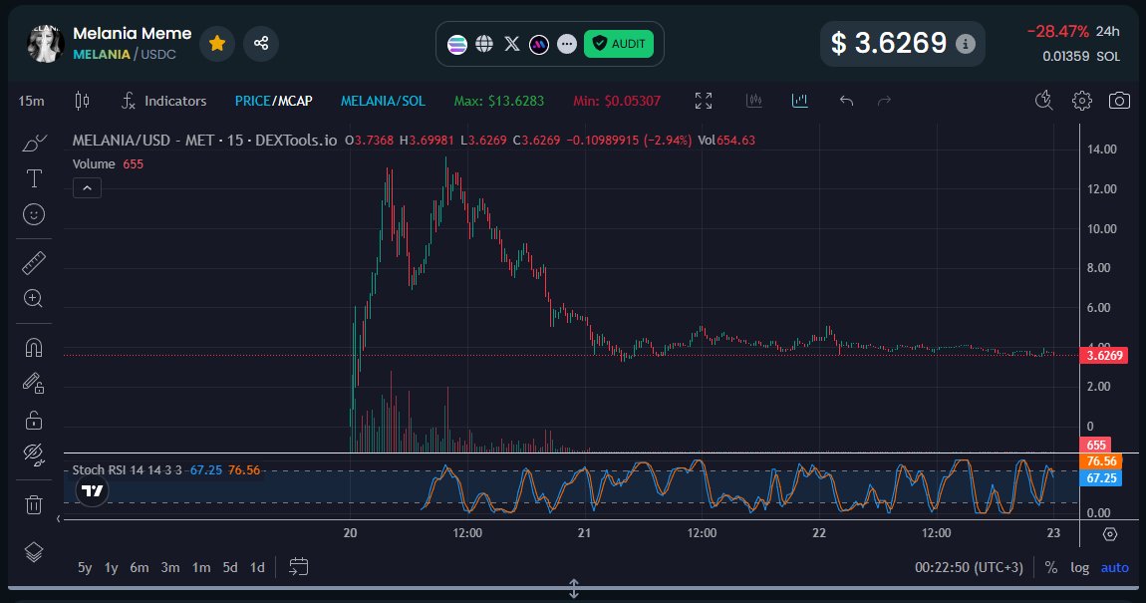Select the Text tool
The image size is (1146, 603).
(x=34, y=178)
